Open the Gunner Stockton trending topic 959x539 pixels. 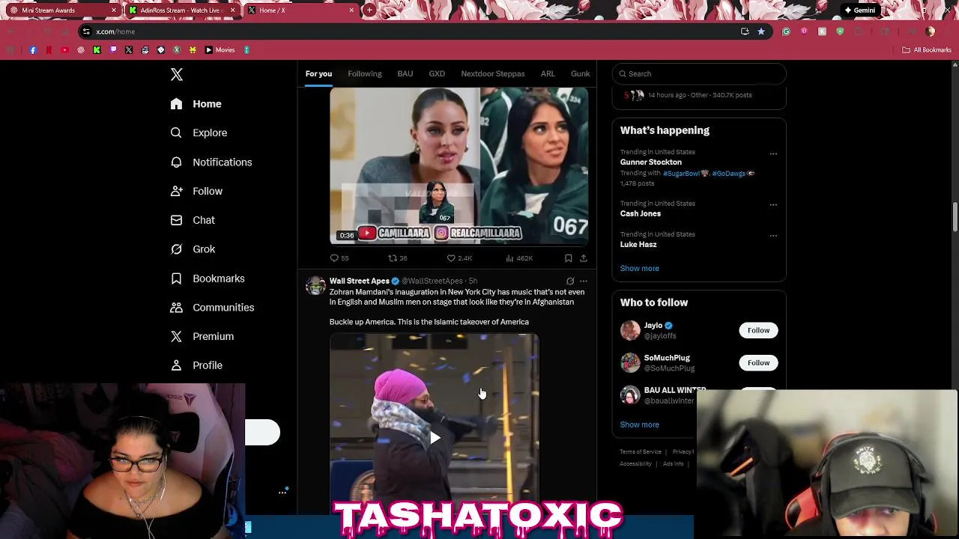[651, 162]
